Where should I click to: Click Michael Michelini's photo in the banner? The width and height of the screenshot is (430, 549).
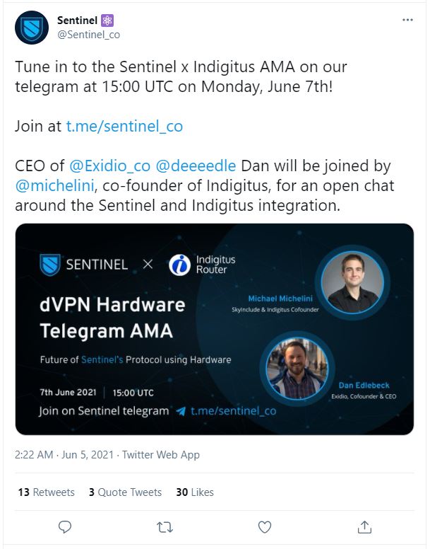point(352,283)
